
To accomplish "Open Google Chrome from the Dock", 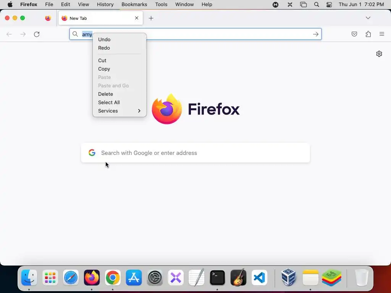I will [x=113, y=278].
